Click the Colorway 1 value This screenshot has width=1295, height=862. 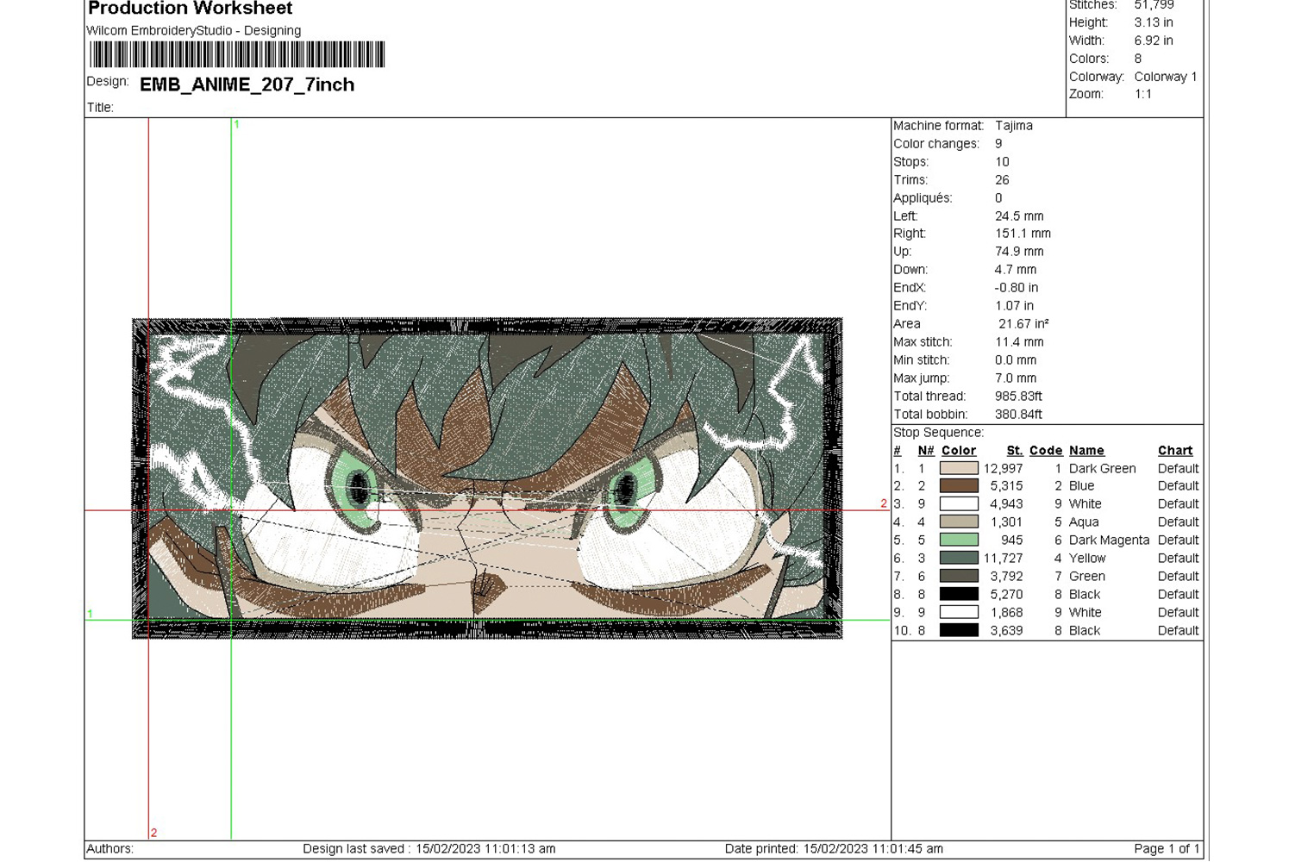tap(1165, 77)
